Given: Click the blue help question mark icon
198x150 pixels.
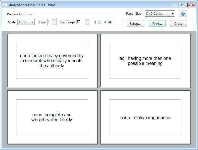Looking at the screenshot, I should (183, 14).
